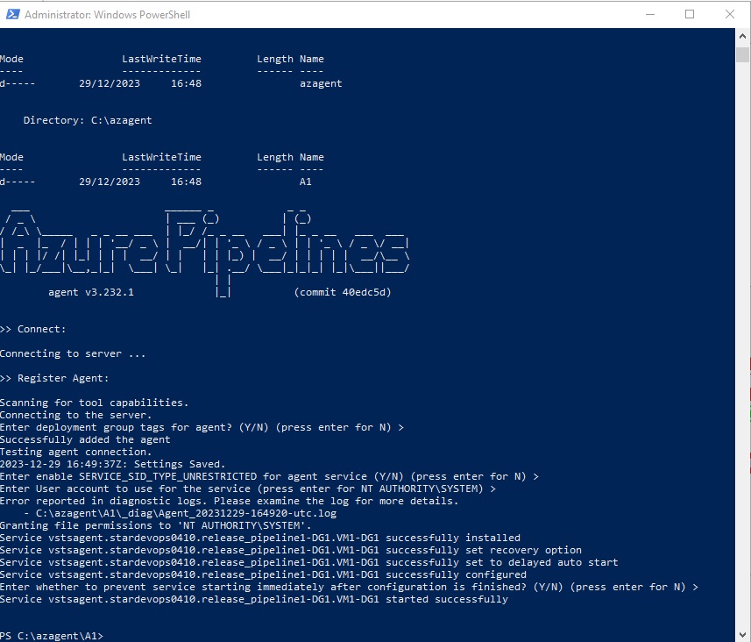Minimize the PowerShell window
Image resolution: width=751 pixels, height=642 pixels.
tap(650, 14)
